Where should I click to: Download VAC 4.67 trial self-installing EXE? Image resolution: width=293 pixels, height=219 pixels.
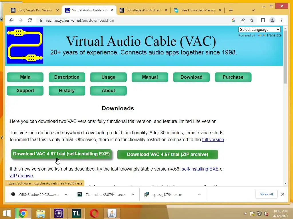[x=61, y=154]
